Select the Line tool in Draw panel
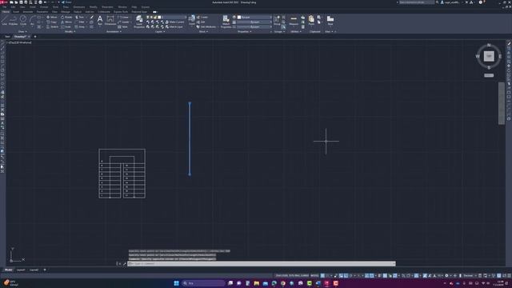 click(5, 20)
